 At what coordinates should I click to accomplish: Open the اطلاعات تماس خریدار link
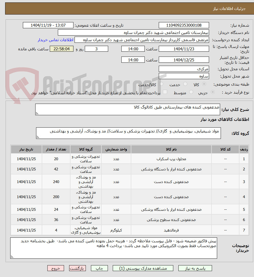point(55,40)
